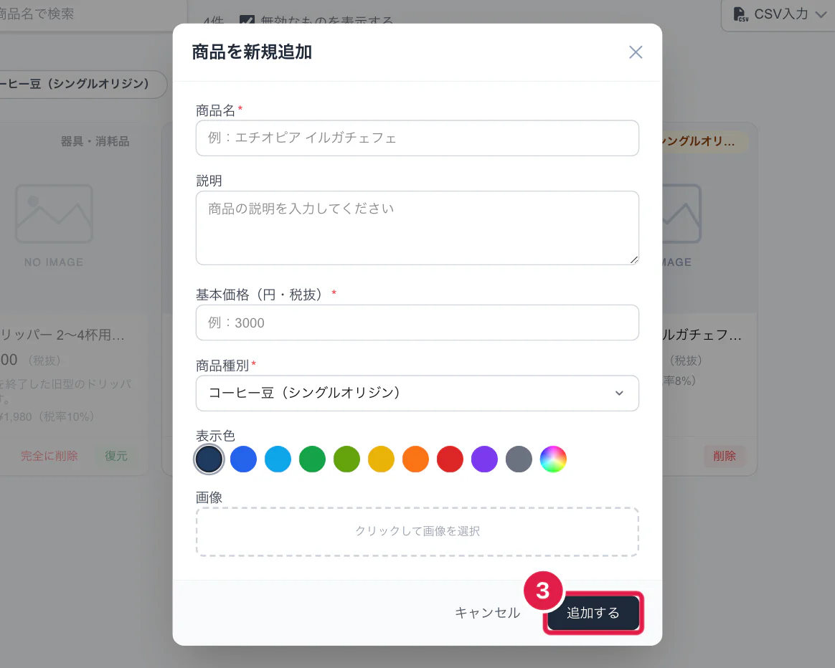Open the rainbow custom color picker
The height and width of the screenshot is (668, 835).
tap(553, 459)
